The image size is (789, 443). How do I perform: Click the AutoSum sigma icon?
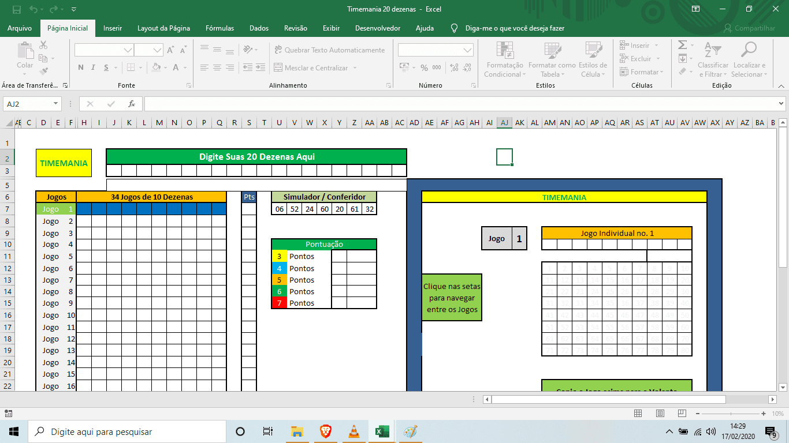pos(682,45)
